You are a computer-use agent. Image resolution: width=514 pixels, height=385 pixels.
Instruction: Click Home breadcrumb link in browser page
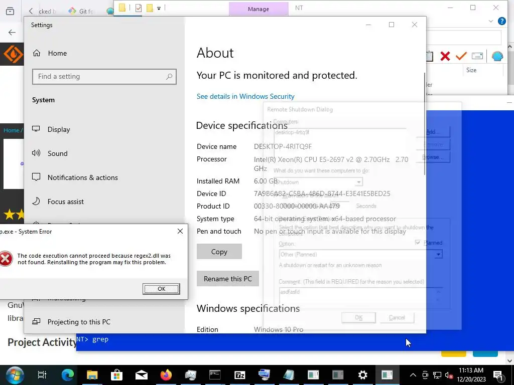pyautogui.click(x=11, y=130)
